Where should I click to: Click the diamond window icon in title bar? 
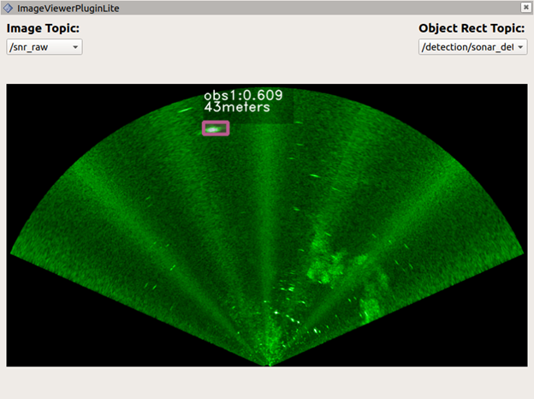point(8,7)
